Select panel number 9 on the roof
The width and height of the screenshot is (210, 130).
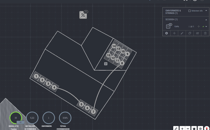pos(127,54)
